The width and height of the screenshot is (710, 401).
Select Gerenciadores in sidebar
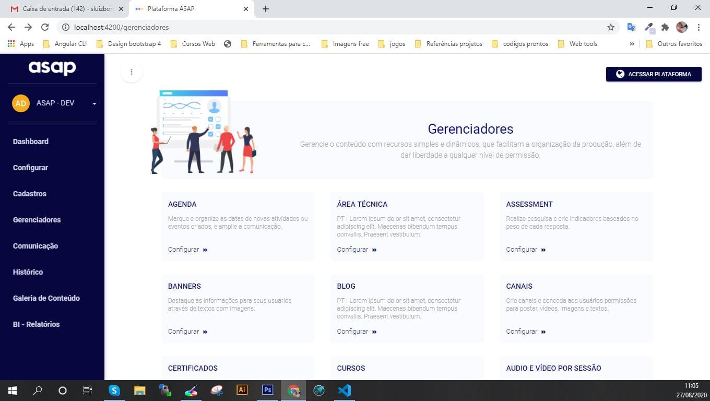[x=37, y=220]
